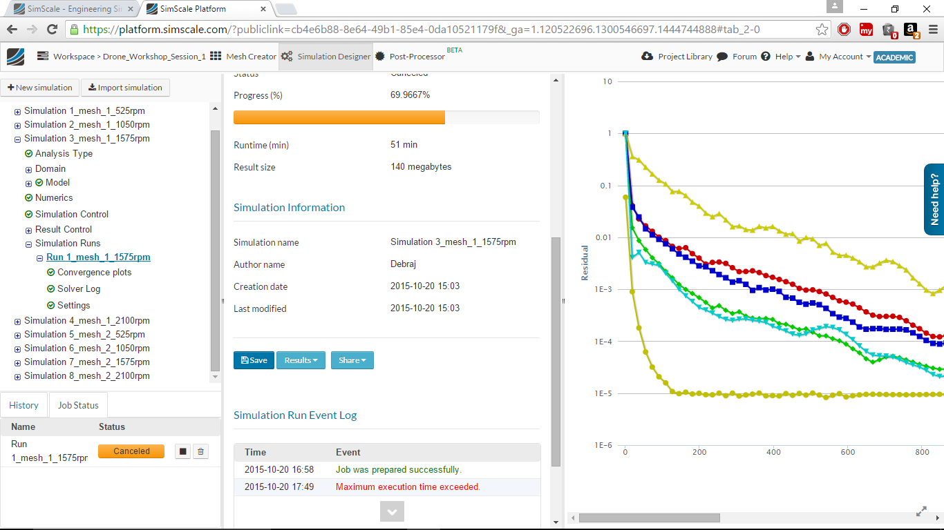Click the Post-Processor gear icon
This screenshot has width=944, height=530.
coord(380,57)
